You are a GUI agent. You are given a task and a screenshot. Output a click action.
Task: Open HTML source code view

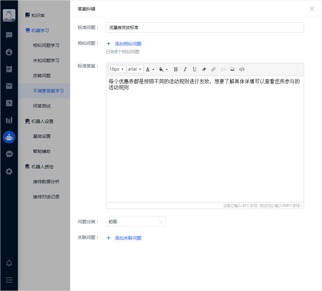pos(242,69)
